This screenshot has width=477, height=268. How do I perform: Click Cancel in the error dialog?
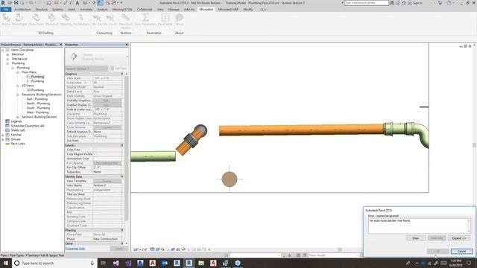(461, 252)
